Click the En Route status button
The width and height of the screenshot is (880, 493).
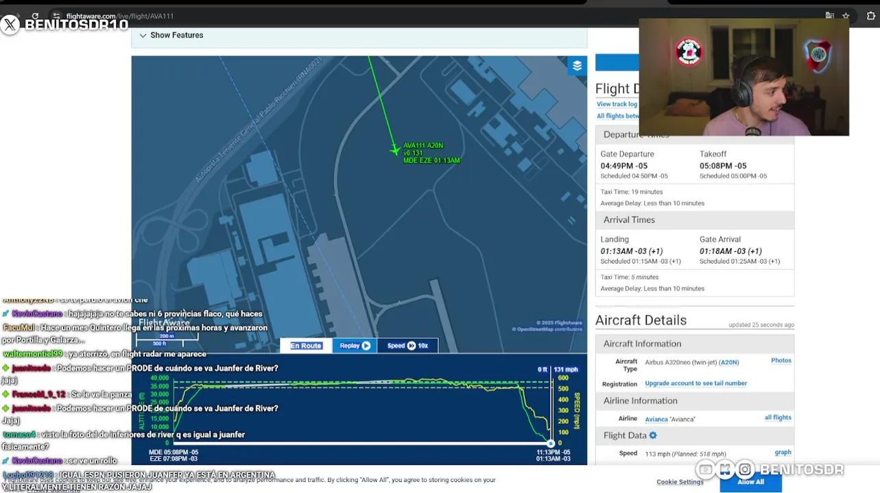(306, 346)
